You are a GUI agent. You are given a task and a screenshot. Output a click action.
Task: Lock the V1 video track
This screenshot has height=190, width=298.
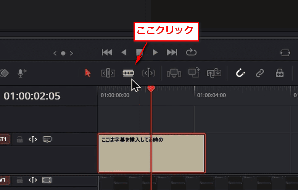[20, 180]
